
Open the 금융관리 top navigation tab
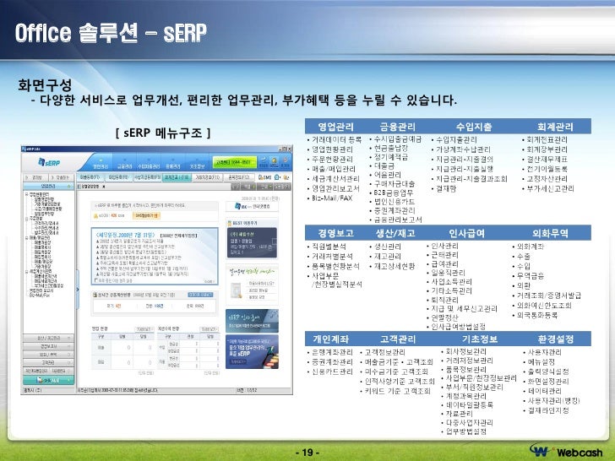click(124, 165)
